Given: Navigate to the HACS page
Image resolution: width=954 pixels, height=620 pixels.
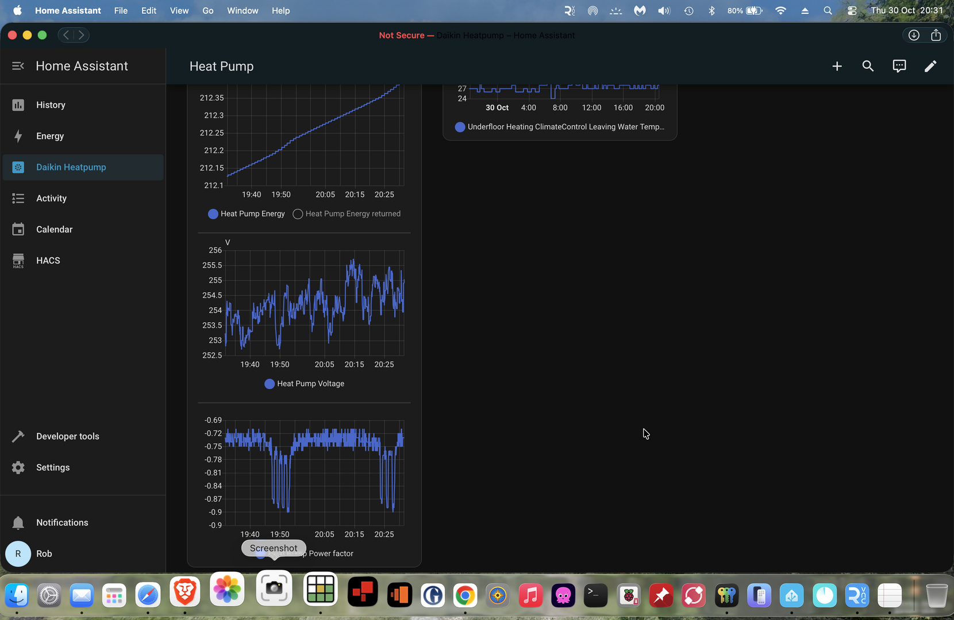Looking at the screenshot, I should 48,261.
